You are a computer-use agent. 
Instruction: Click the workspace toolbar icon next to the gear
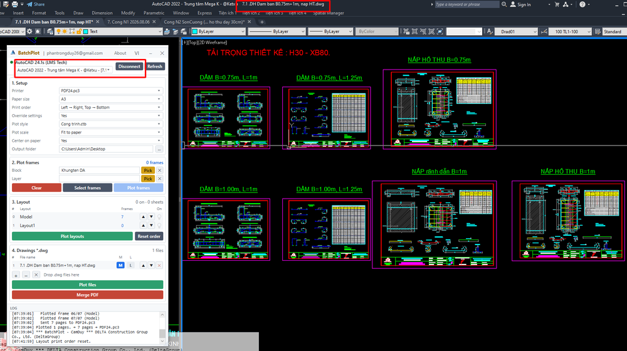click(x=38, y=31)
